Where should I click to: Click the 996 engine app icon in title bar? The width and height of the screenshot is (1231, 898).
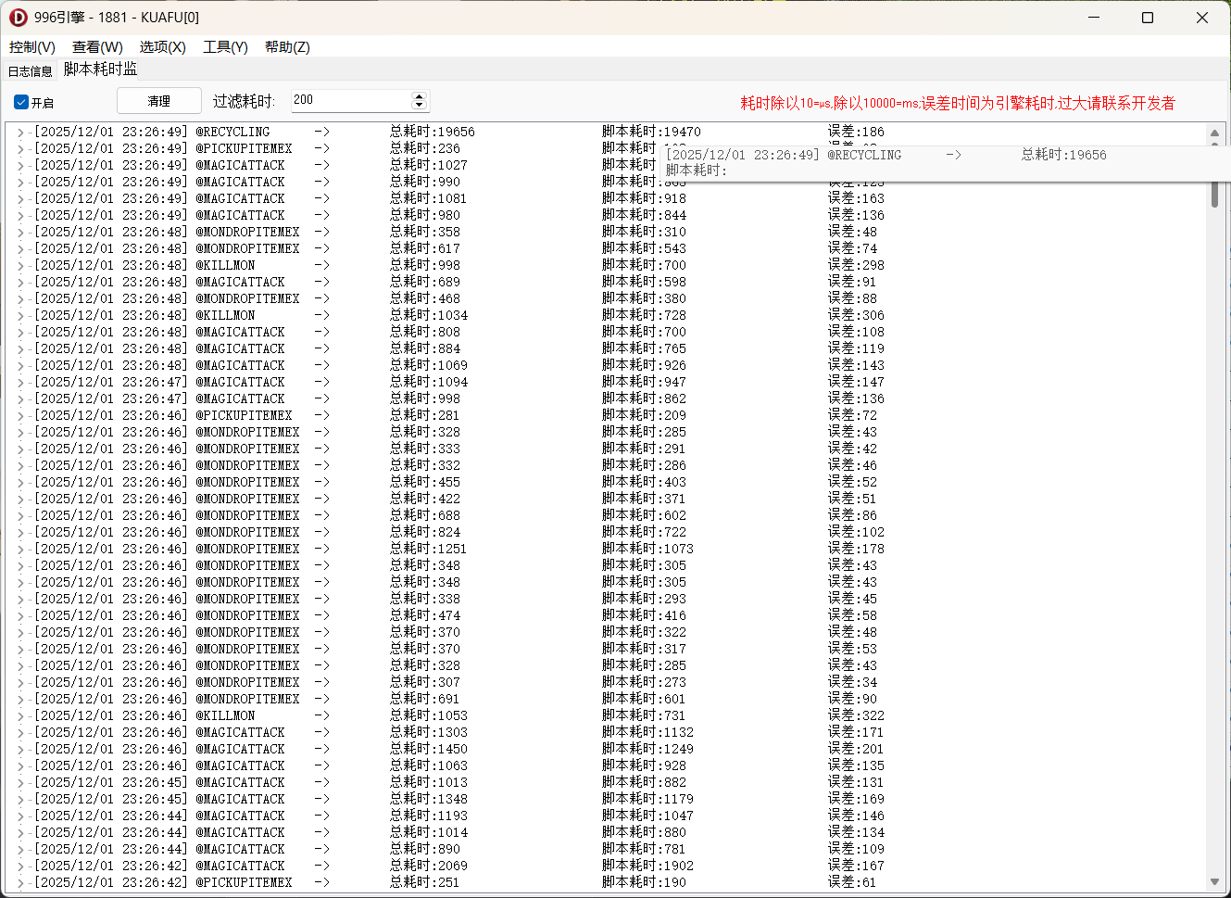18,18
